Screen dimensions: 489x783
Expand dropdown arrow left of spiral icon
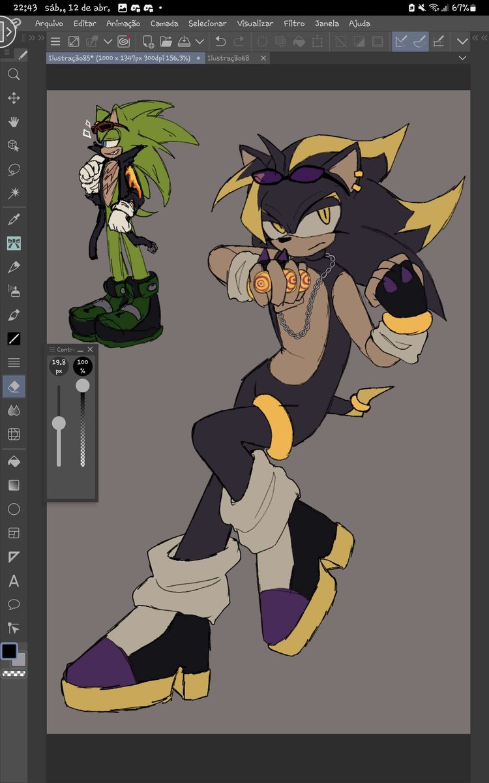point(108,42)
